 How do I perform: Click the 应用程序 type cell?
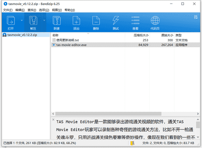[x=182, y=45]
